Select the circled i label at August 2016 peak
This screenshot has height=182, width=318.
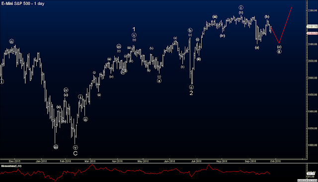240,8
